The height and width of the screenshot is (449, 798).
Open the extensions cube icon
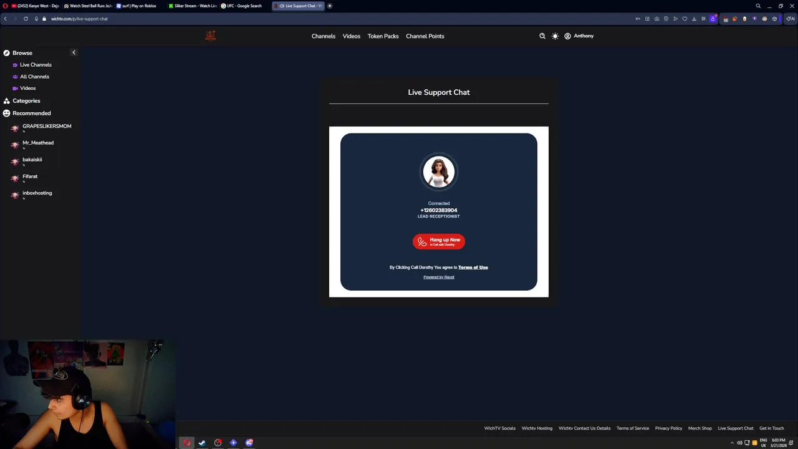(x=774, y=19)
